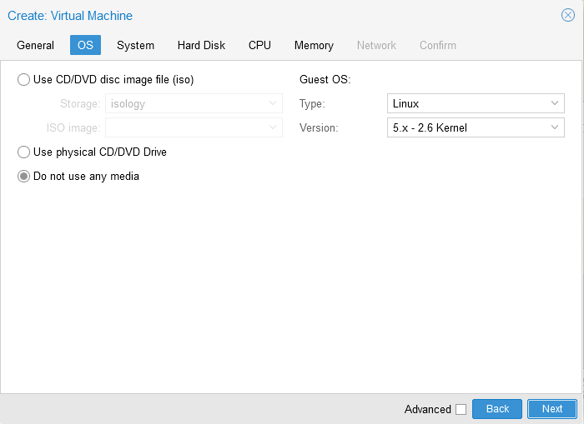Select Use CD/DVD disc image file option

(23, 80)
